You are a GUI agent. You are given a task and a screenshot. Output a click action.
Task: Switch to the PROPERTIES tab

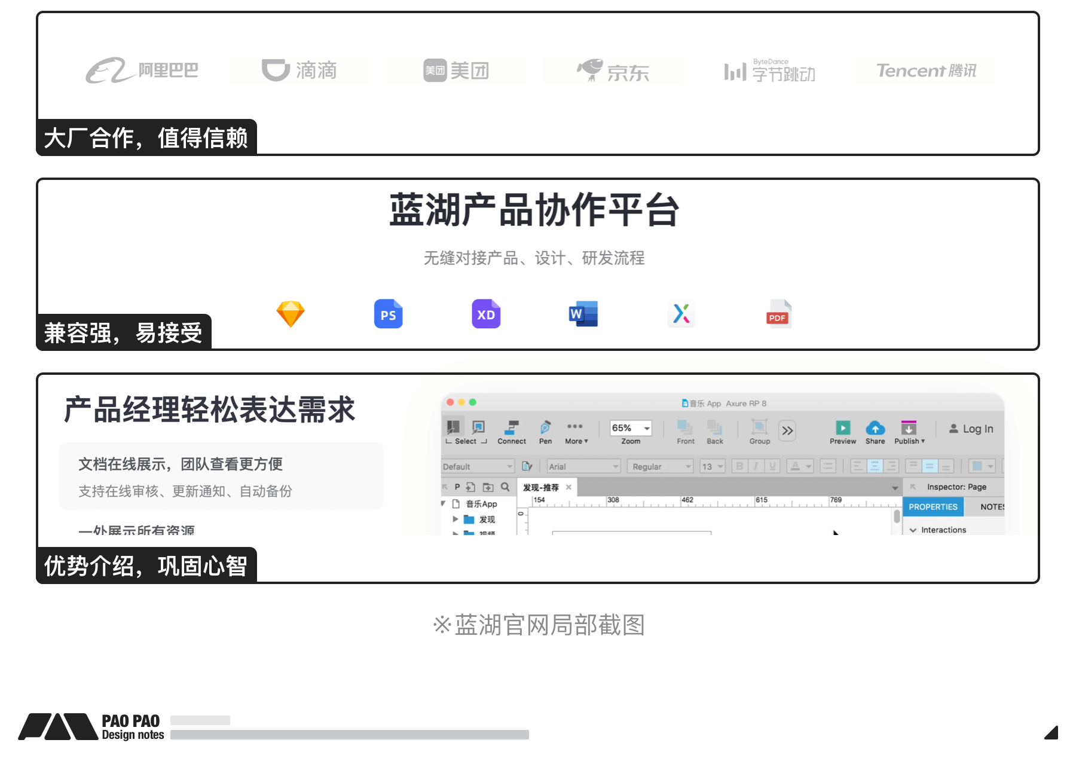(x=933, y=507)
